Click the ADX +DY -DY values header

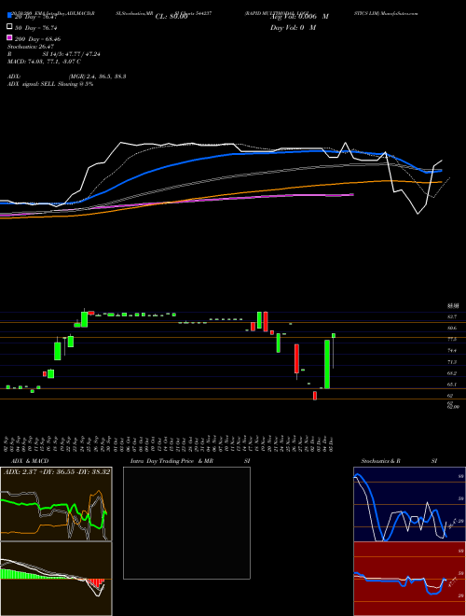point(56,471)
